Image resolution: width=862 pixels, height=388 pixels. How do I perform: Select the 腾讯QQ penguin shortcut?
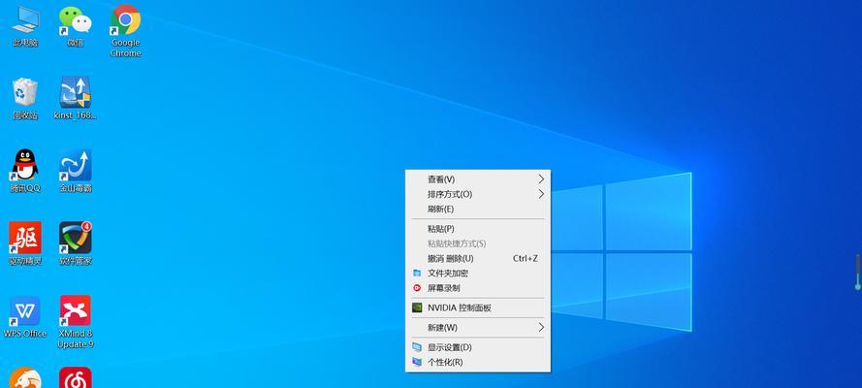point(25,172)
